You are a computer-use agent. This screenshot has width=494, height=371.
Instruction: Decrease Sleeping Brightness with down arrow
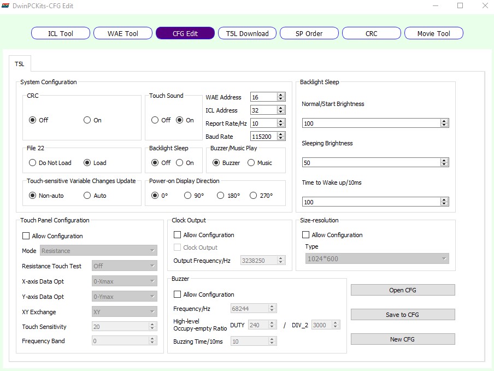tap(444, 165)
